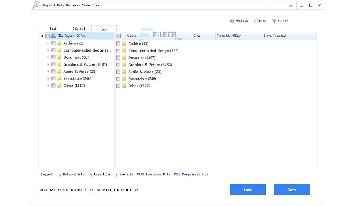Click Computer-aided design folder icon in right list
This screenshot has width=355, height=206.
click(x=124, y=50)
